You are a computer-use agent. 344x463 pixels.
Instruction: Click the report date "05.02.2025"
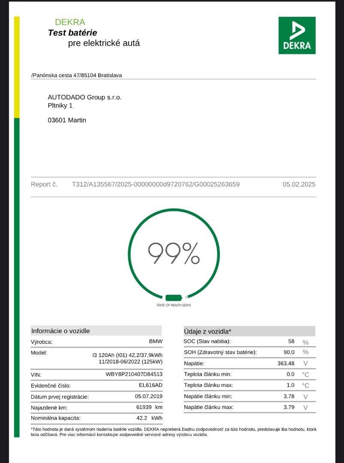[x=299, y=184]
